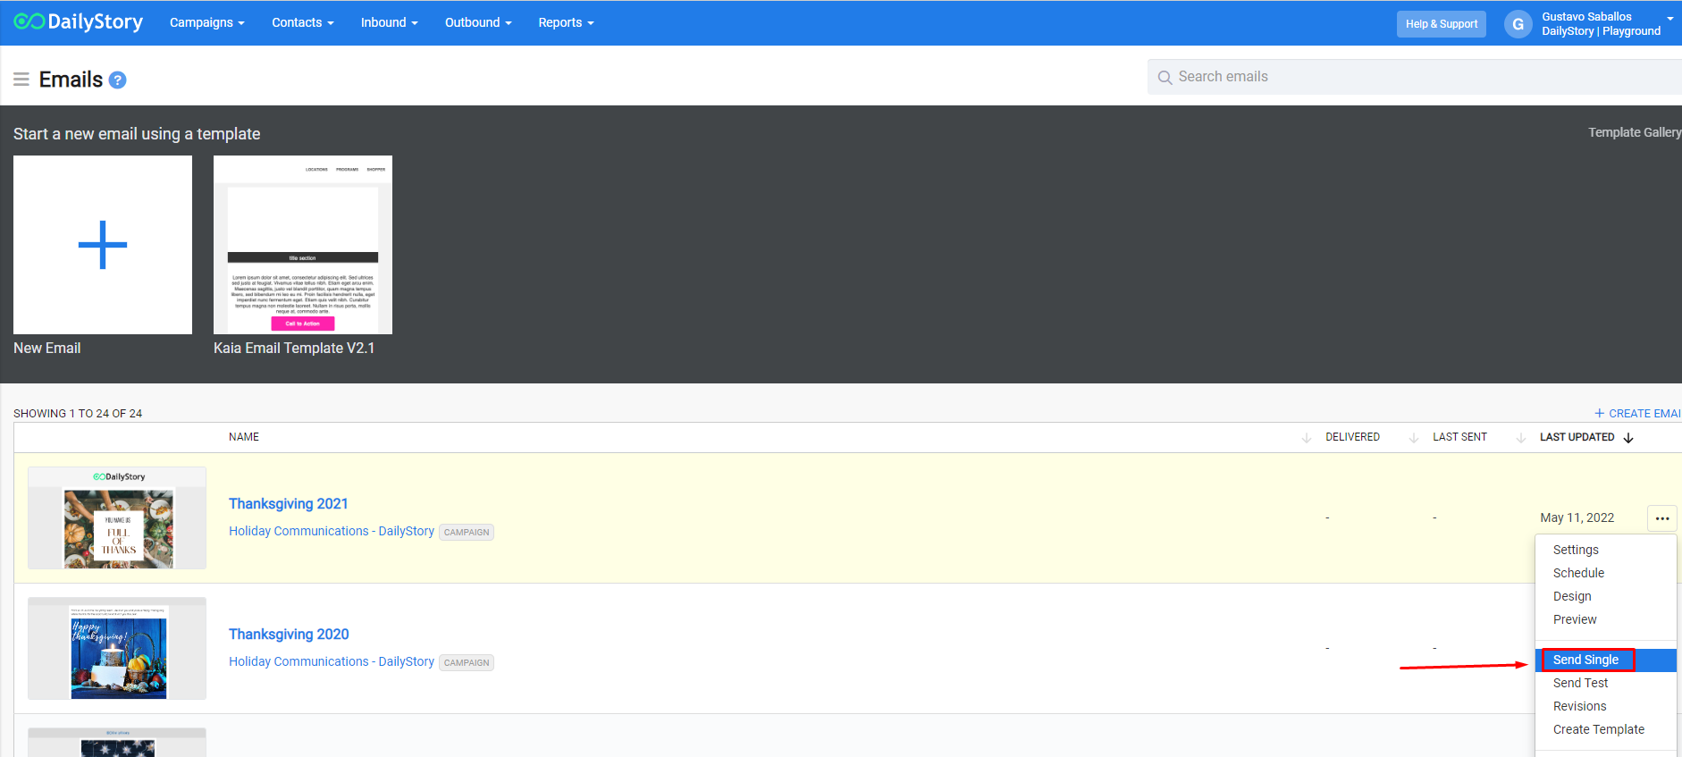1682x757 pixels.
Task: Click the blue plus New Email tile
Action: [x=103, y=245]
